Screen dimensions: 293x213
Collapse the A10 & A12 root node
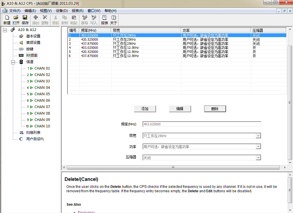point(5,30)
